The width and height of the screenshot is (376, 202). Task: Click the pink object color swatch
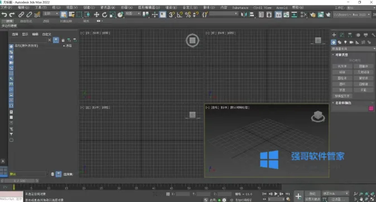pos(371,108)
